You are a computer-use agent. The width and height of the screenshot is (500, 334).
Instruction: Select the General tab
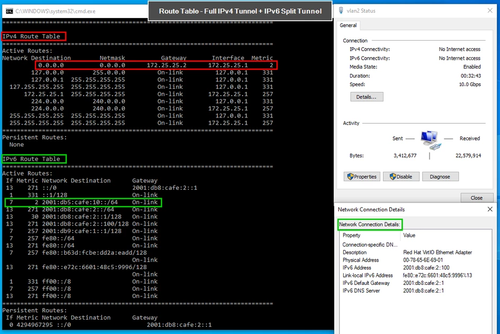coord(348,25)
